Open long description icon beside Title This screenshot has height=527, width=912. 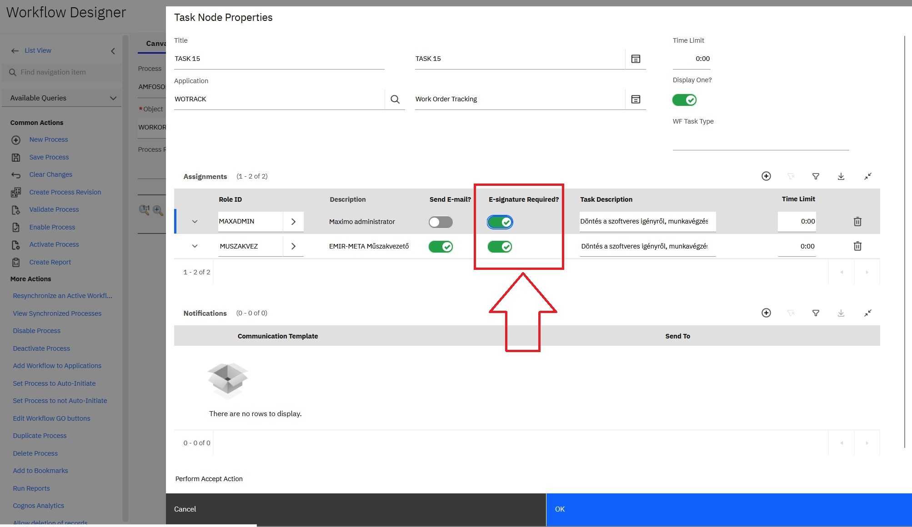click(x=636, y=59)
